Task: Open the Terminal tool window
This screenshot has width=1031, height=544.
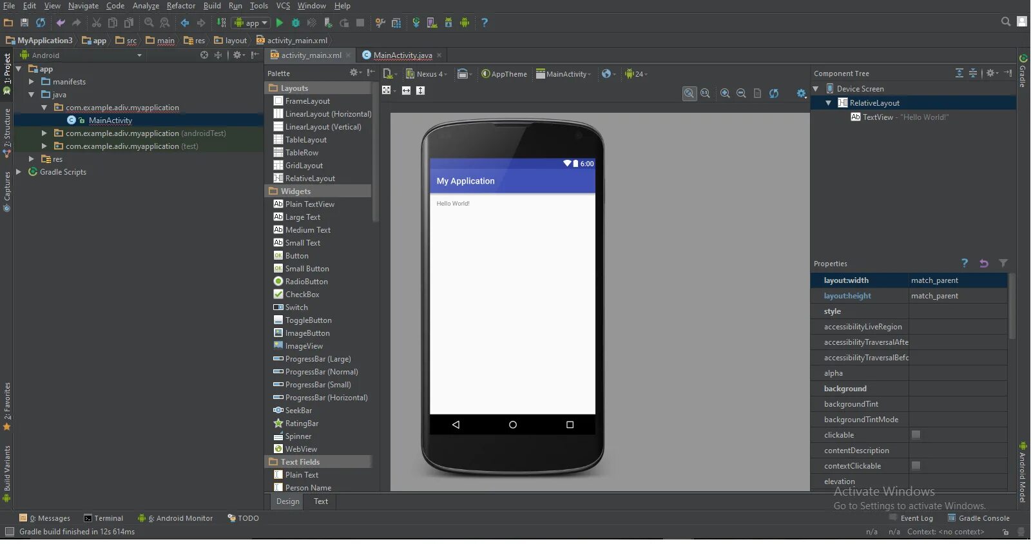Action: [103, 518]
